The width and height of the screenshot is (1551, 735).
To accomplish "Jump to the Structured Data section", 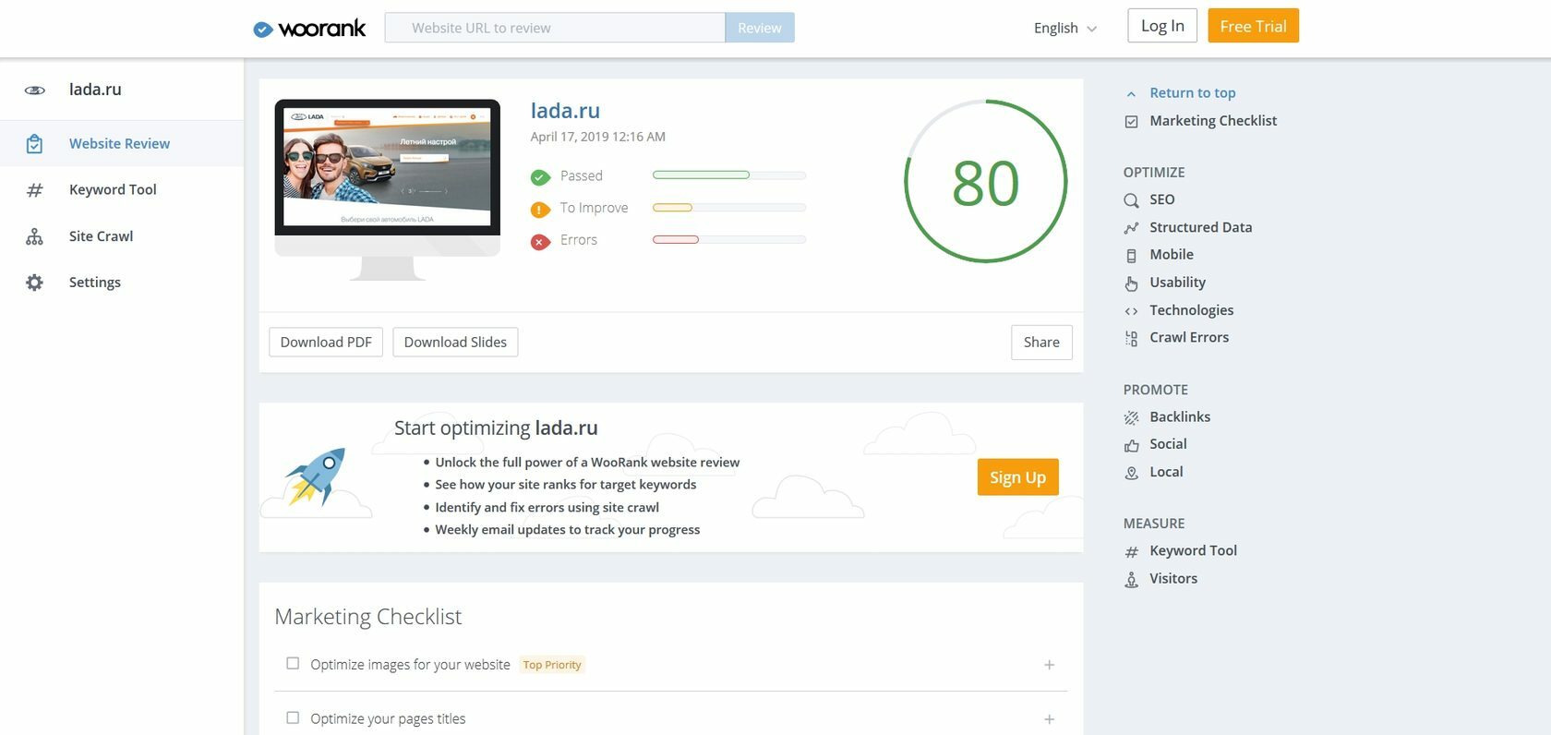I will (1200, 227).
